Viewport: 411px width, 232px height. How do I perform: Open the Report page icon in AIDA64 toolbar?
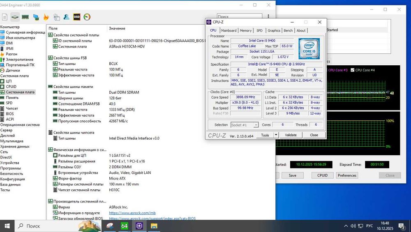(x=5, y=17)
